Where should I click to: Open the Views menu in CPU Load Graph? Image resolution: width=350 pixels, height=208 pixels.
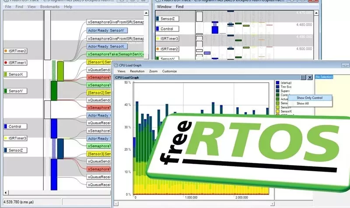tap(121, 71)
